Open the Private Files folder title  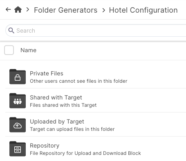(47, 73)
